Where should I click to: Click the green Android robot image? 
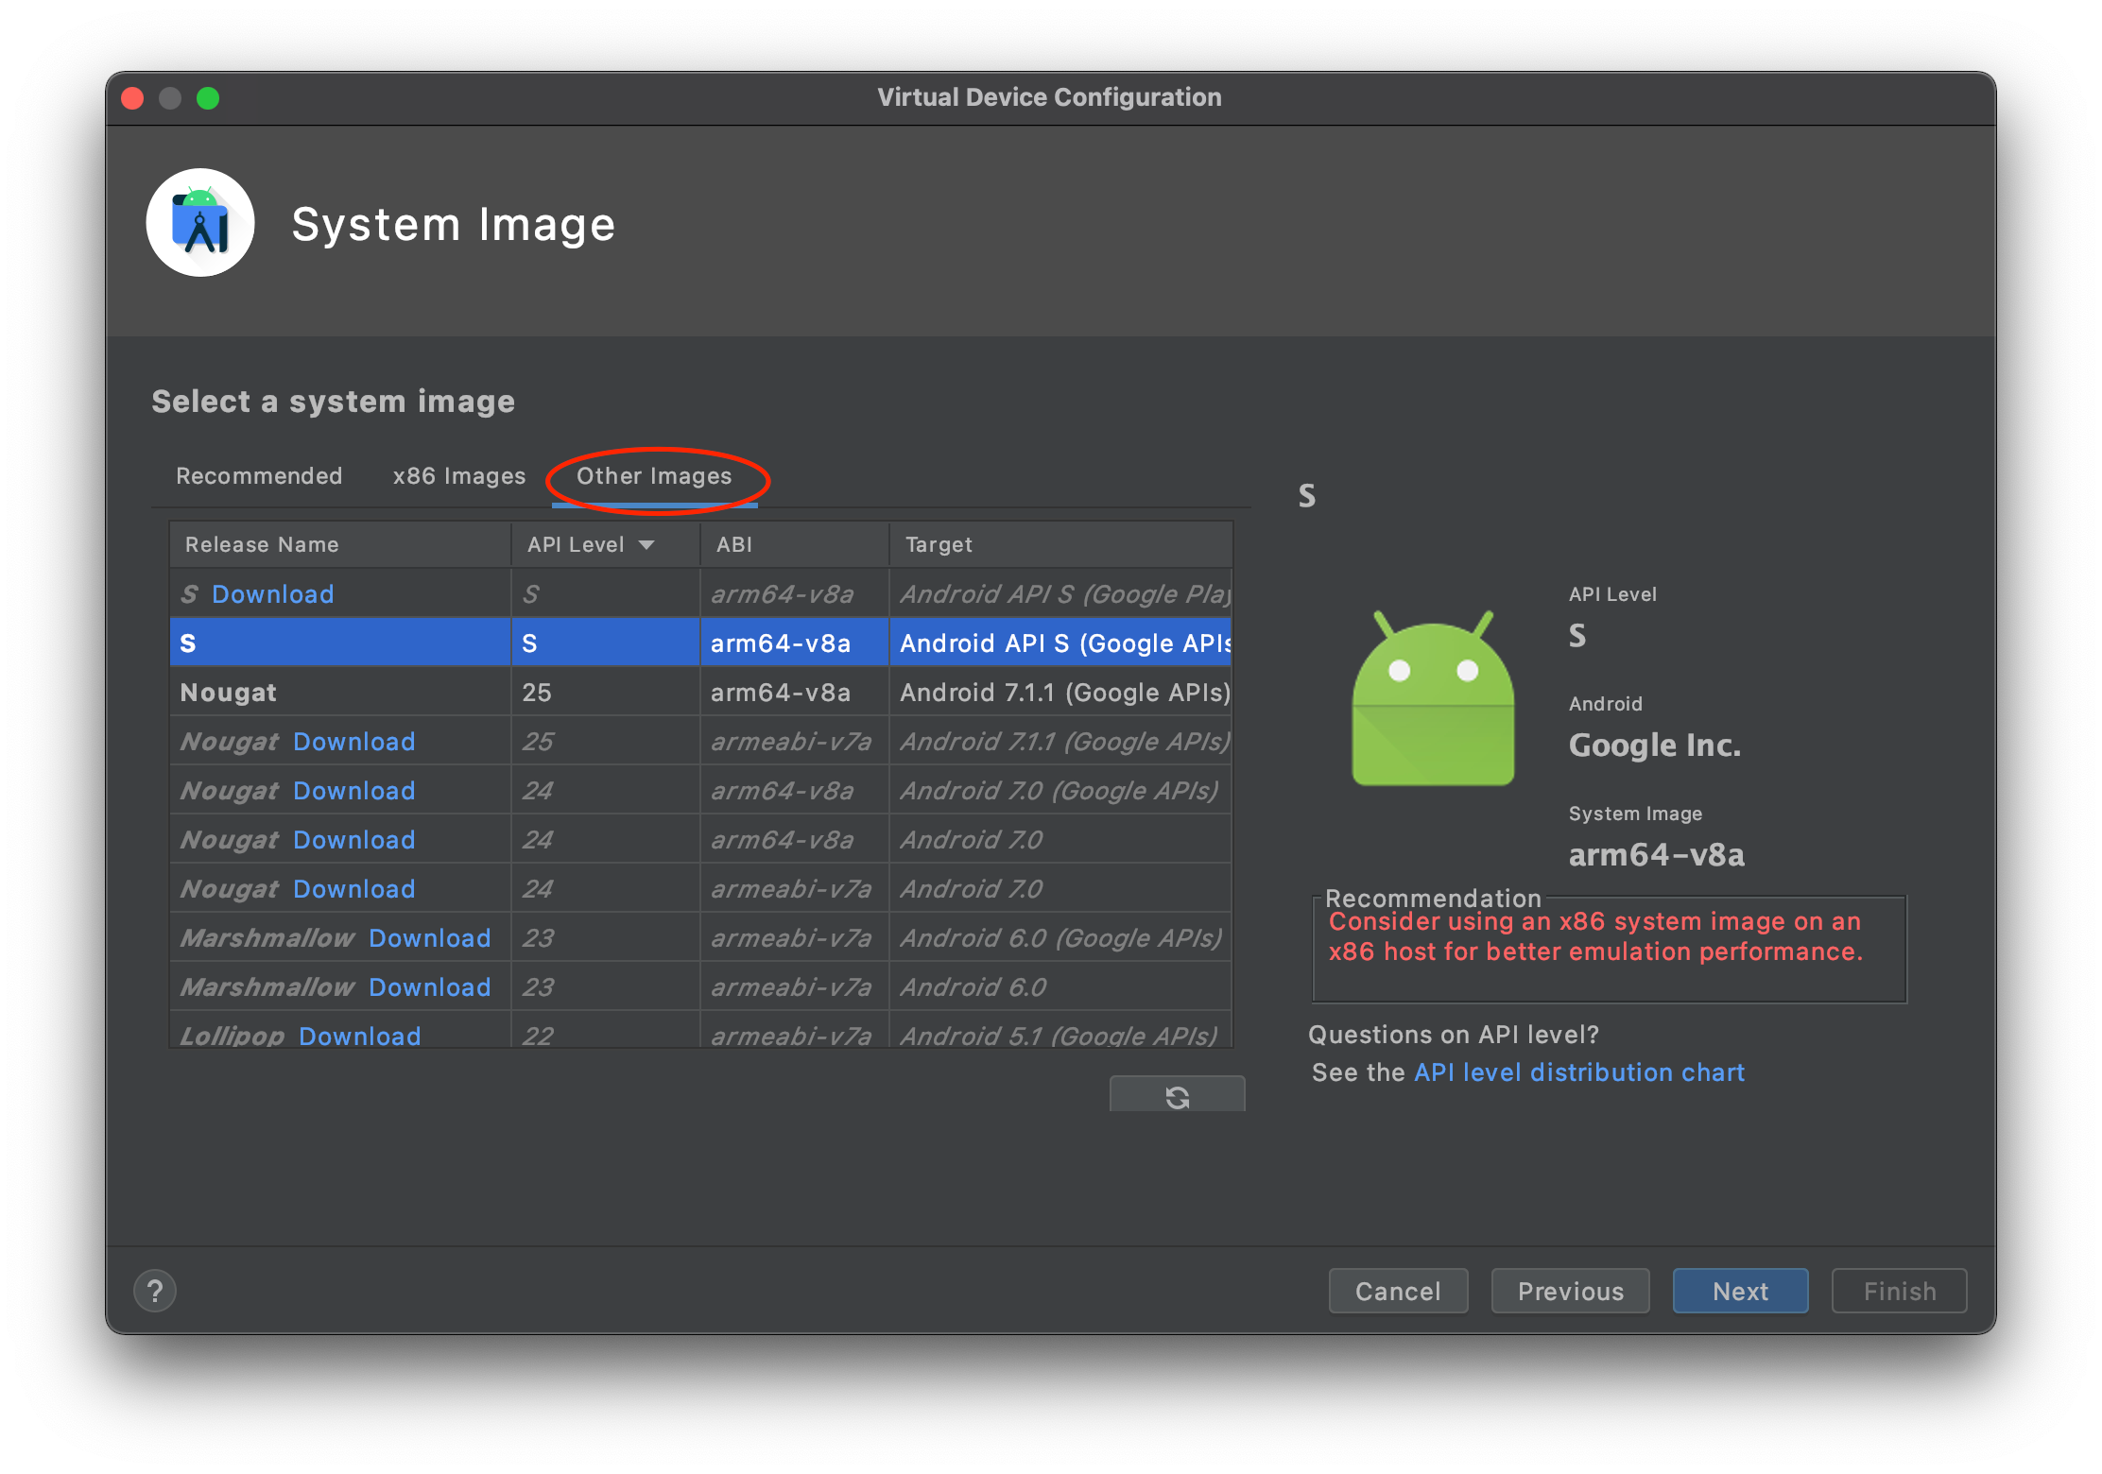(x=1433, y=699)
